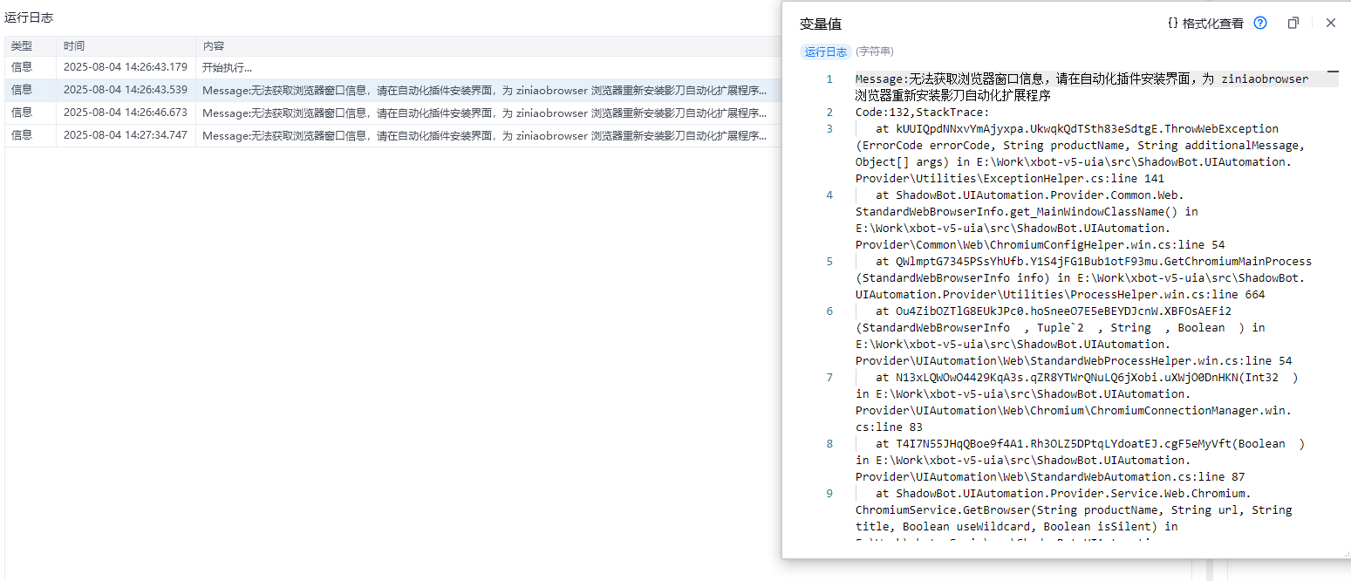Click the 内容 column header
This screenshot has width=1351, height=581.
click(x=214, y=46)
